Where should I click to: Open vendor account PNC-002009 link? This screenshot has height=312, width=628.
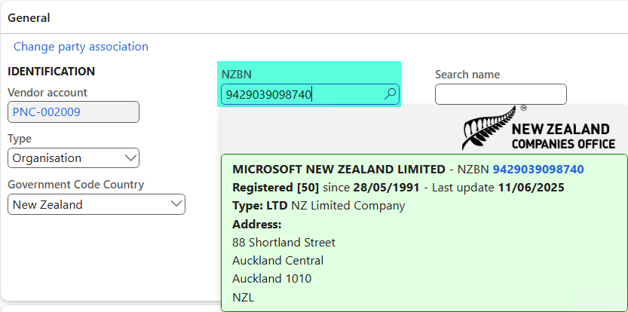pos(47,112)
